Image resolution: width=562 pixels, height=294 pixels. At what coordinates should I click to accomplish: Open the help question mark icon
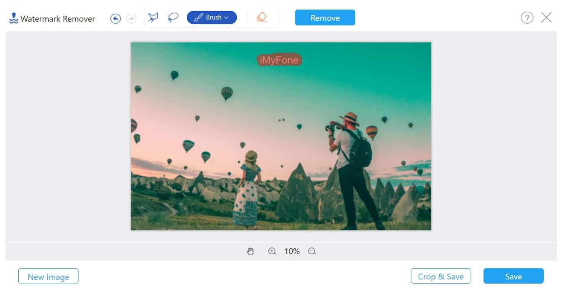(x=527, y=17)
